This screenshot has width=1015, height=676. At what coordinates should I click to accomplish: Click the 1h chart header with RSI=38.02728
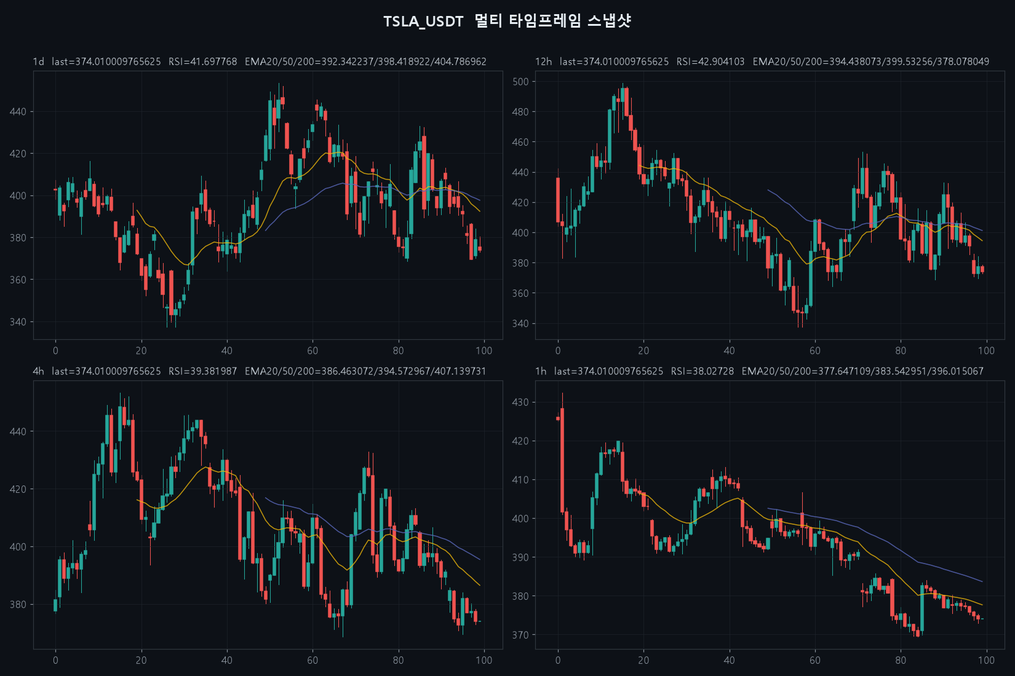[760, 371]
